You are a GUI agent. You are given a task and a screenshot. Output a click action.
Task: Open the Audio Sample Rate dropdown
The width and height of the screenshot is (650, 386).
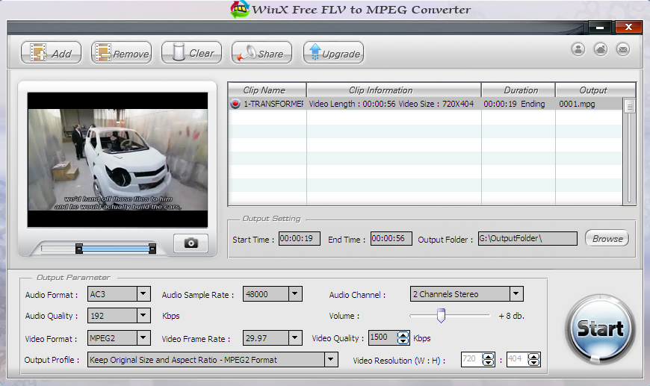pos(294,294)
